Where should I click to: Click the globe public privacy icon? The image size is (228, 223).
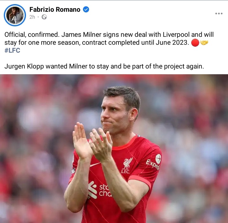(44, 17)
